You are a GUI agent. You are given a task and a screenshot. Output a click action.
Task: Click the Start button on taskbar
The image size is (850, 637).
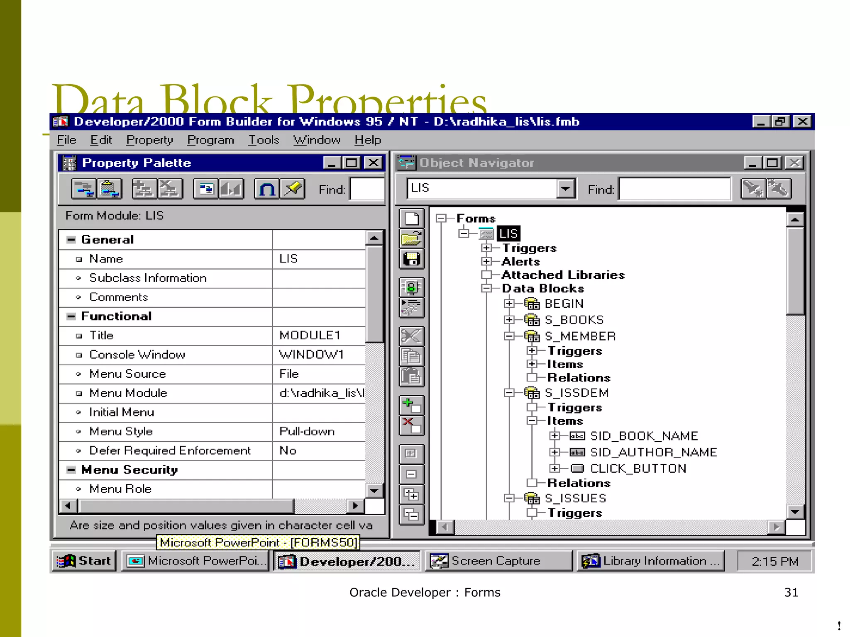pos(84,561)
